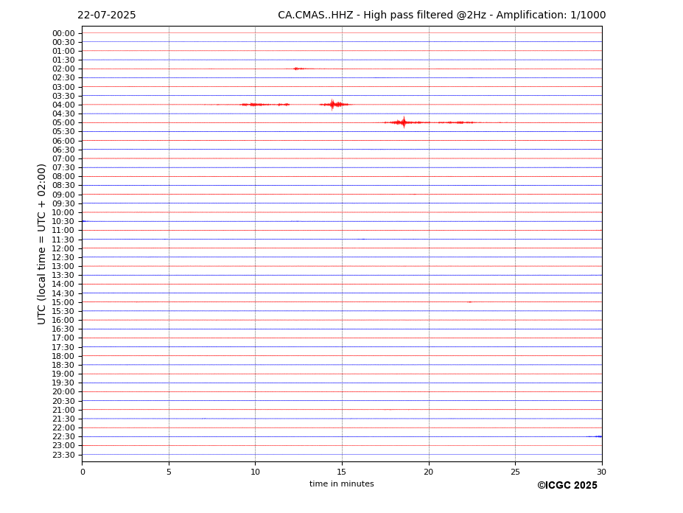Click the CA.CMAS..HHZ plot title
683x513 pixels.
point(441,15)
